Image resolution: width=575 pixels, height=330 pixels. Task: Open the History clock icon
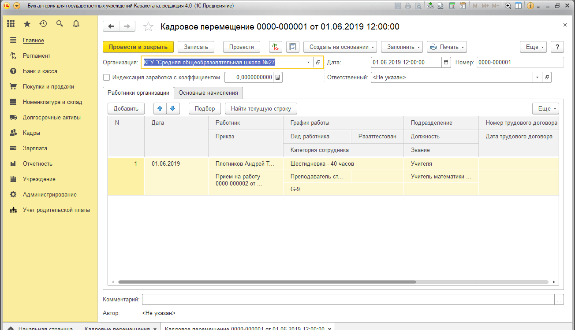point(43,24)
